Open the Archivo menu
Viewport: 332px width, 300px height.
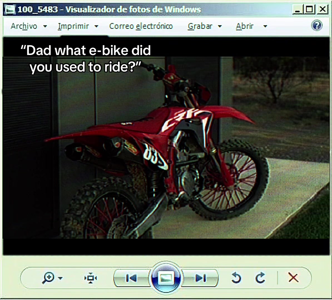(x=24, y=26)
